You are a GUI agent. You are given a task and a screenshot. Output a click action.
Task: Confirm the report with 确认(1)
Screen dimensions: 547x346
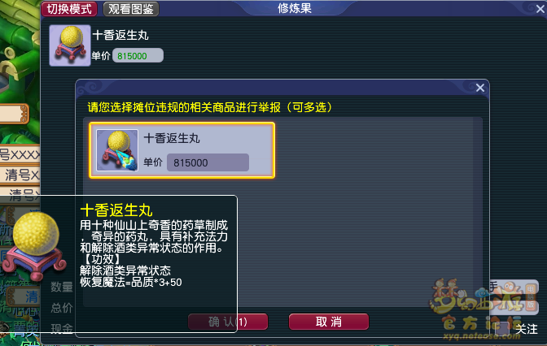228,322
